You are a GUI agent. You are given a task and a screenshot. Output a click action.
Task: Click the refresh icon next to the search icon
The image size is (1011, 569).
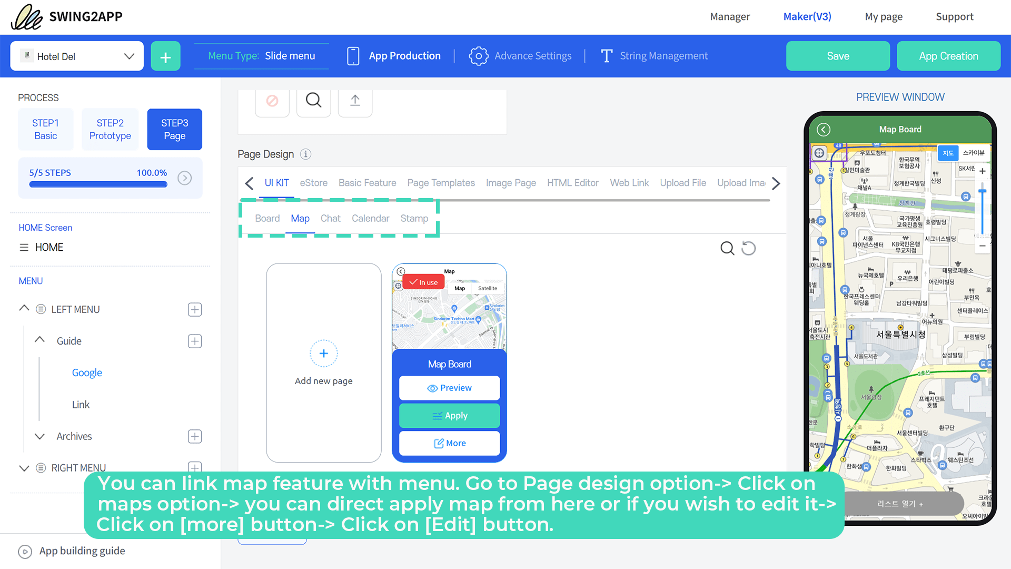(x=748, y=248)
